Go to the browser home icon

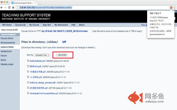(x=13, y=7)
